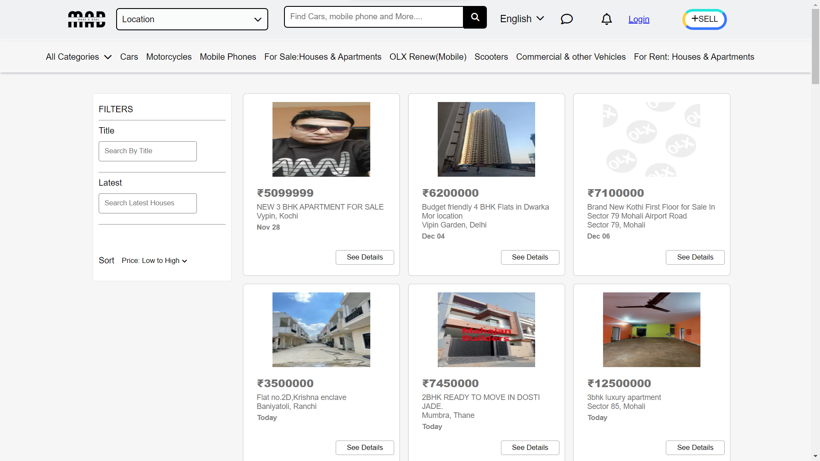This screenshot has height=461, width=820.
Task: Open the English language dropdown
Action: click(521, 19)
